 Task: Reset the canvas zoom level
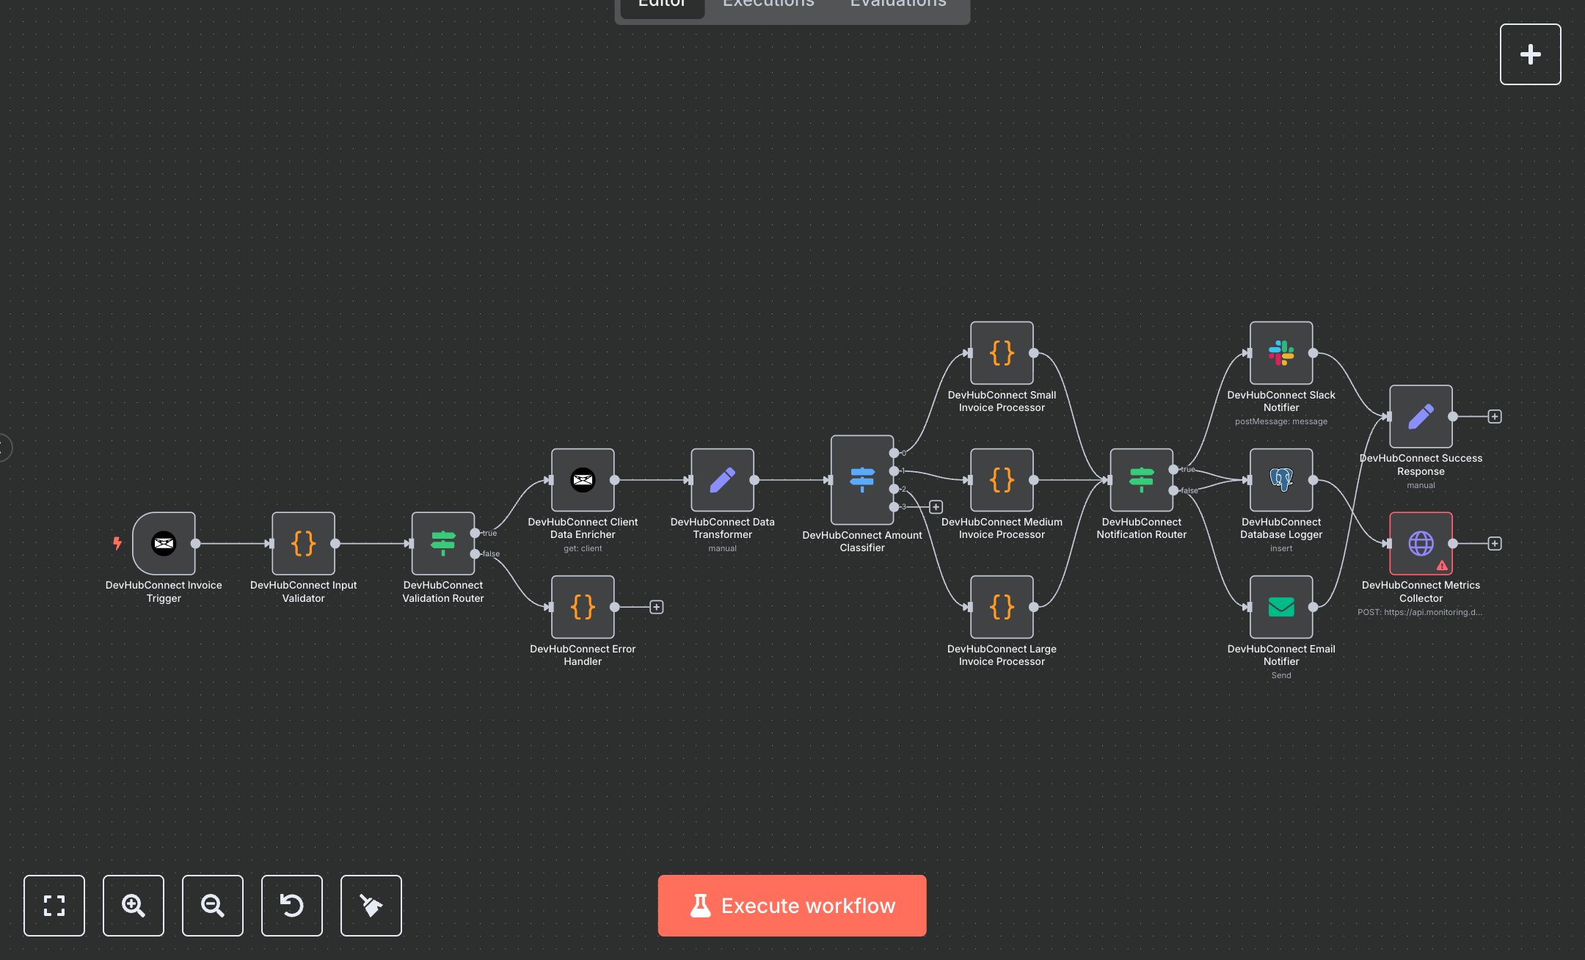coord(291,905)
